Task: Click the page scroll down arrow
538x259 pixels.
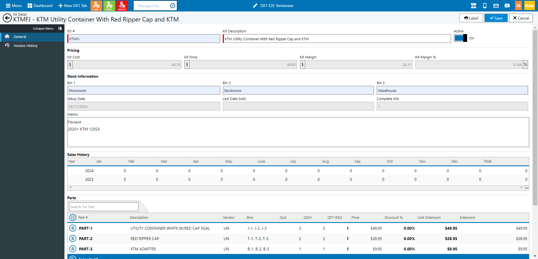Action: click(x=535, y=256)
